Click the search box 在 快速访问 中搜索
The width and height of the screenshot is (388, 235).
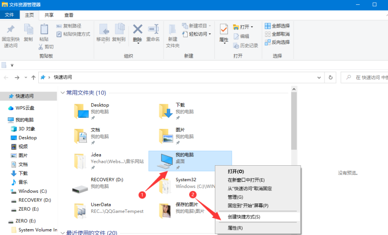tap(364, 78)
